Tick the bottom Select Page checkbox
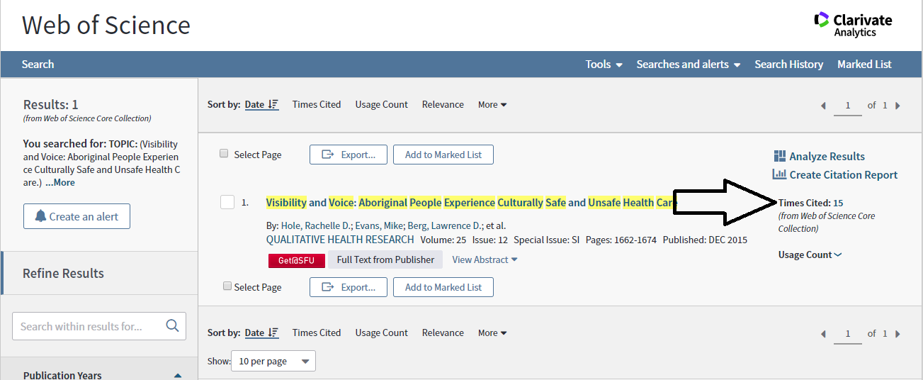Image resolution: width=923 pixels, height=380 pixels. click(227, 286)
